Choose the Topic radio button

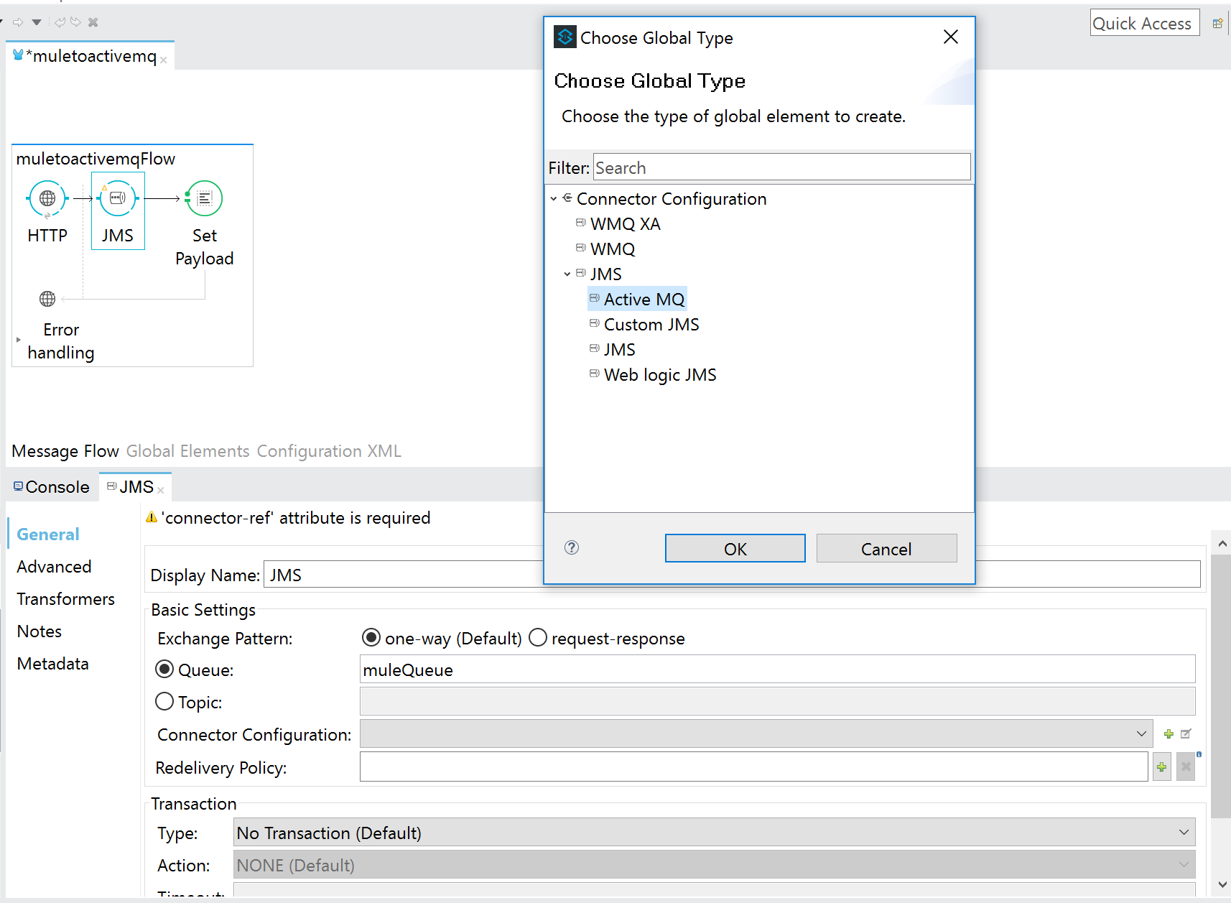point(164,702)
